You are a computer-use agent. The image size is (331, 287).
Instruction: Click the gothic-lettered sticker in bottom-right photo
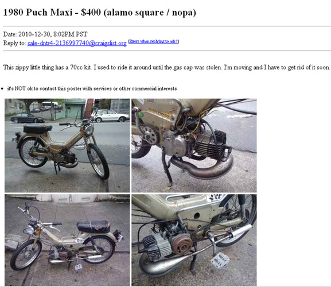tap(215, 198)
